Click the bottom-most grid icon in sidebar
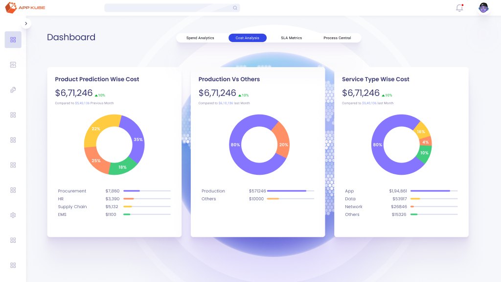Image resolution: width=501 pixels, height=282 pixels. coord(13,265)
